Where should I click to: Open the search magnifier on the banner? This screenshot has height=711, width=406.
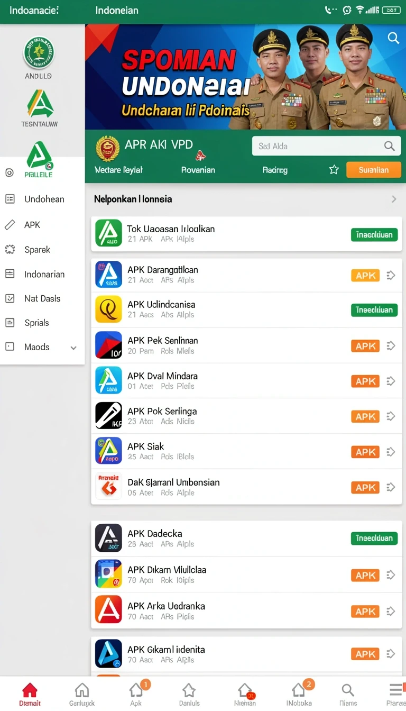[393, 38]
